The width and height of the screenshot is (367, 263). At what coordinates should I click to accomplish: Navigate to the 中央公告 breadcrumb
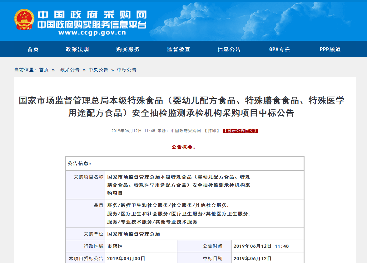click(98, 70)
